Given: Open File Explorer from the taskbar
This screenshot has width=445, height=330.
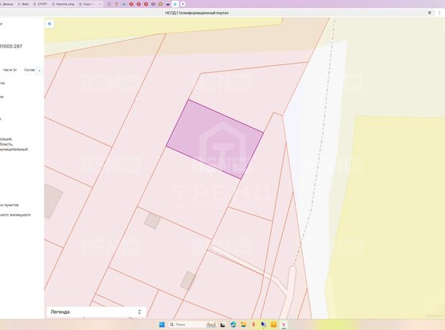Looking at the screenshot, I should click(x=243, y=324).
